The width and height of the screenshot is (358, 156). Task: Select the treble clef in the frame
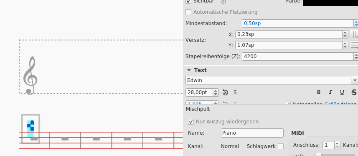click(30, 75)
